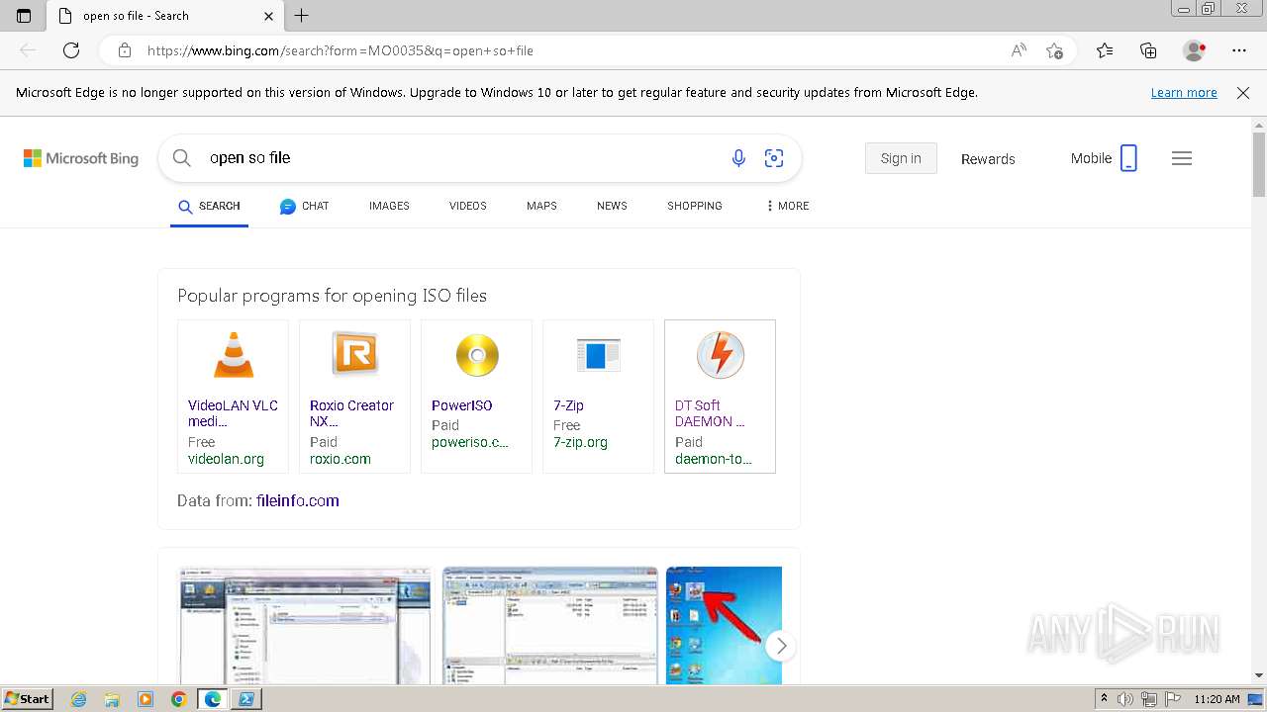Launch Internet Explorer from taskbar
The image size is (1267, 712).
[x=79, y=699]
